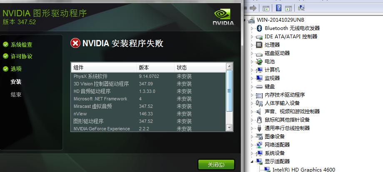Viewport: 383px width, 172px height.
Task: Click the 组件 column header
Action: pos(104,68)
